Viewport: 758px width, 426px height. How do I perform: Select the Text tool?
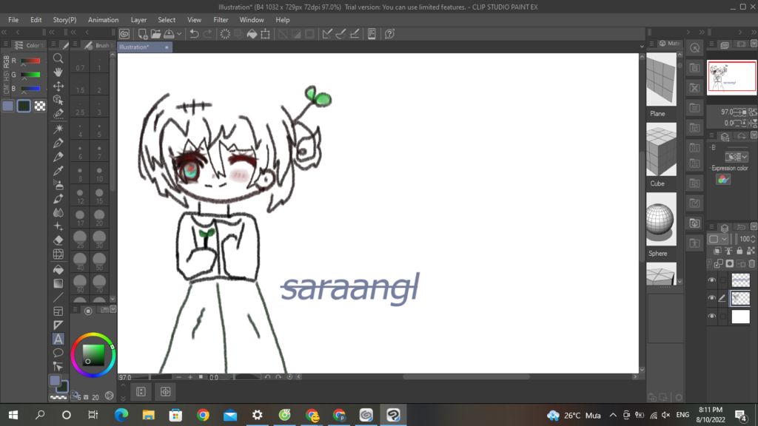pos(58,339)
